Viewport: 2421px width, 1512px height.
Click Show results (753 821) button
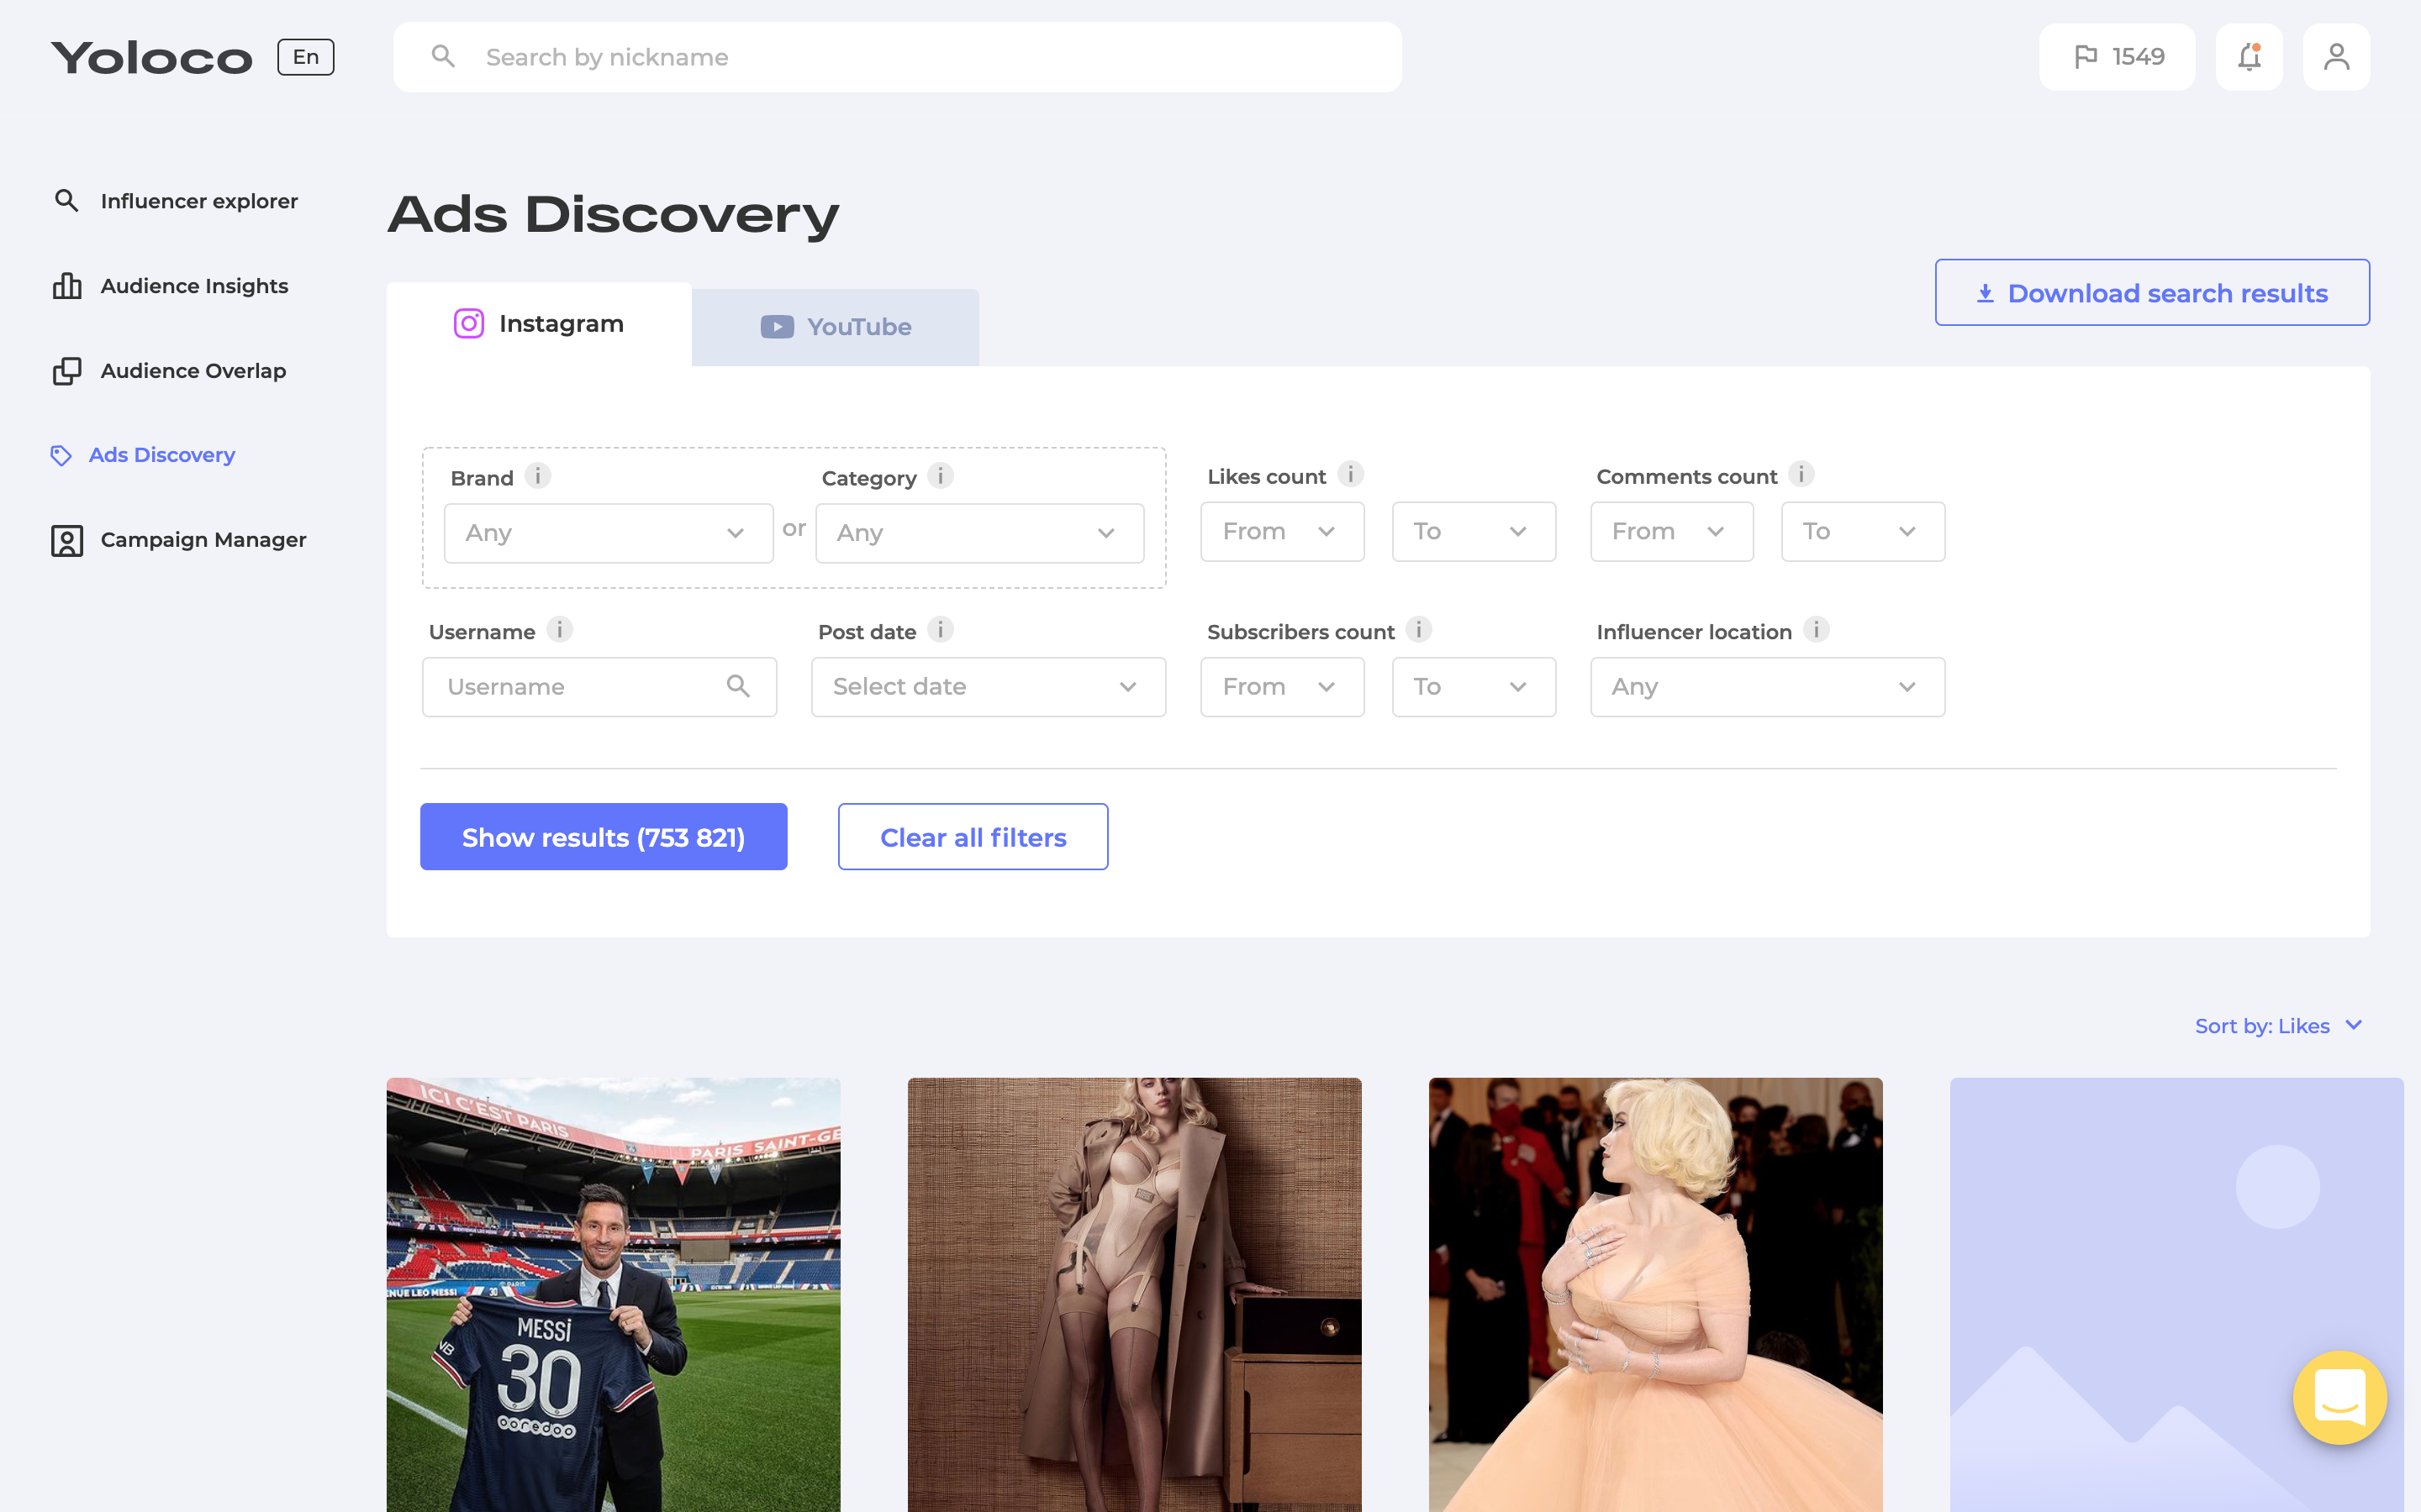[604, 837]
